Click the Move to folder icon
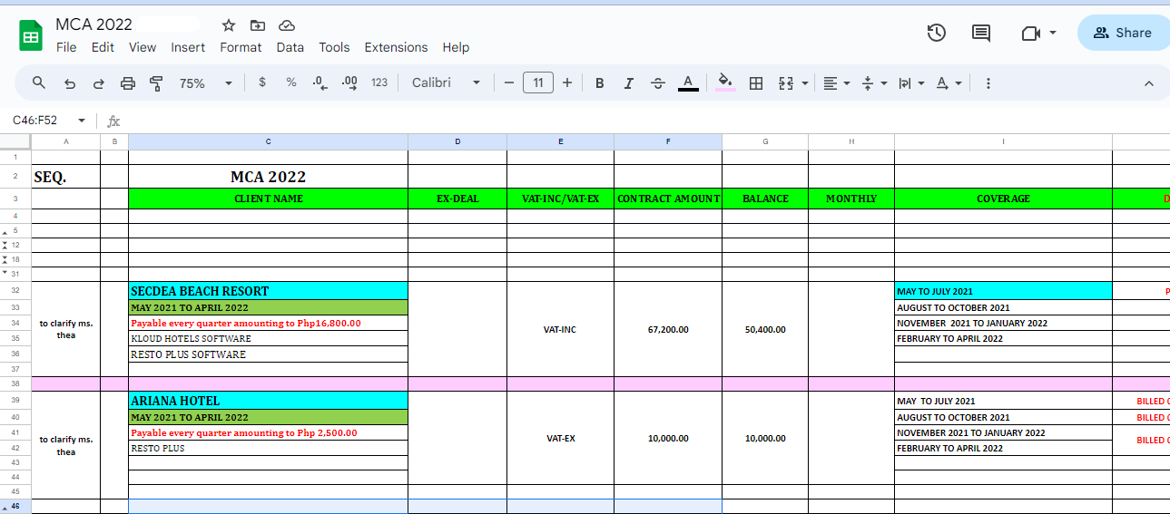 point(258,25)
